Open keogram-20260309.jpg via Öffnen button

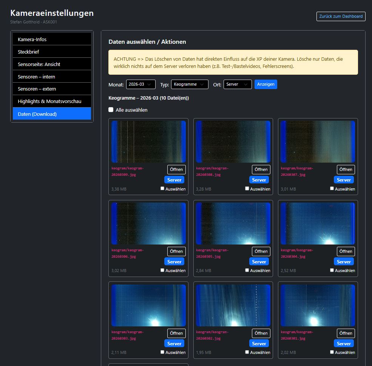176,169
